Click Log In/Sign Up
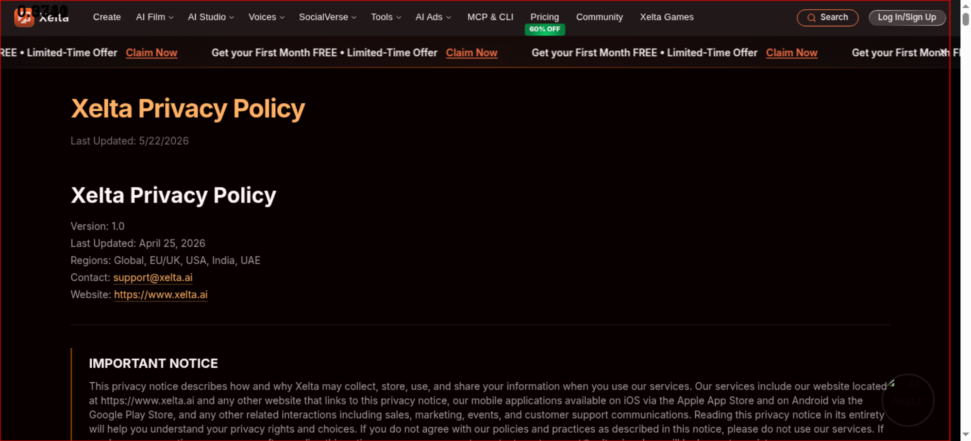Viewport: 971px width, 441px height. (x=907, y=17)
